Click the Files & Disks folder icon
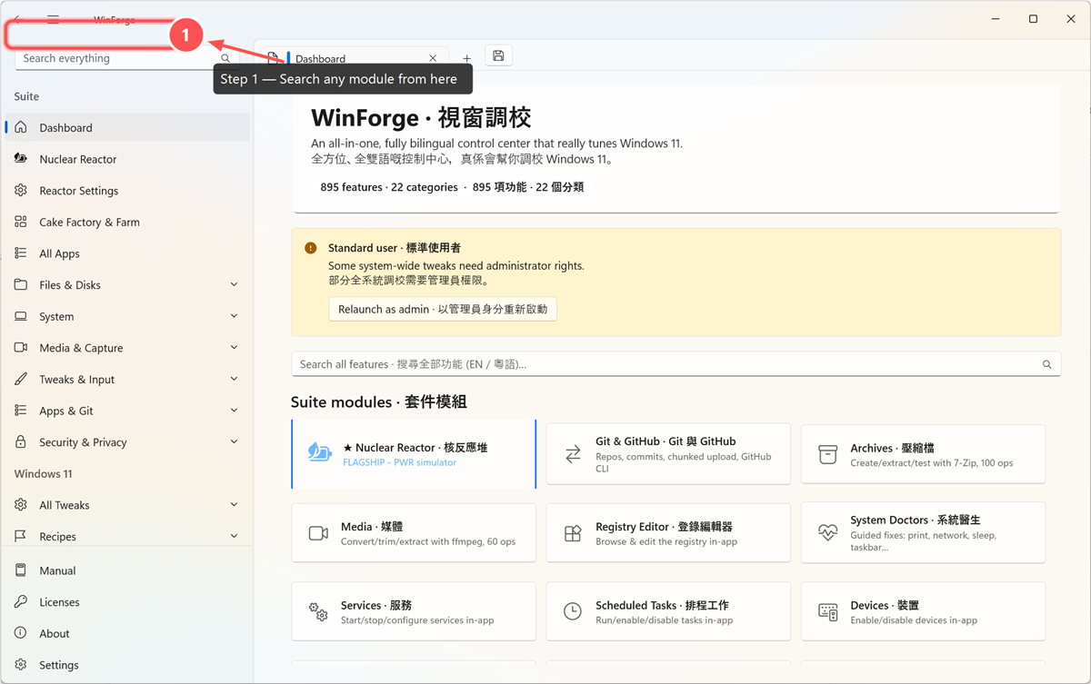 pyautogui.click(x=21, y=284)
